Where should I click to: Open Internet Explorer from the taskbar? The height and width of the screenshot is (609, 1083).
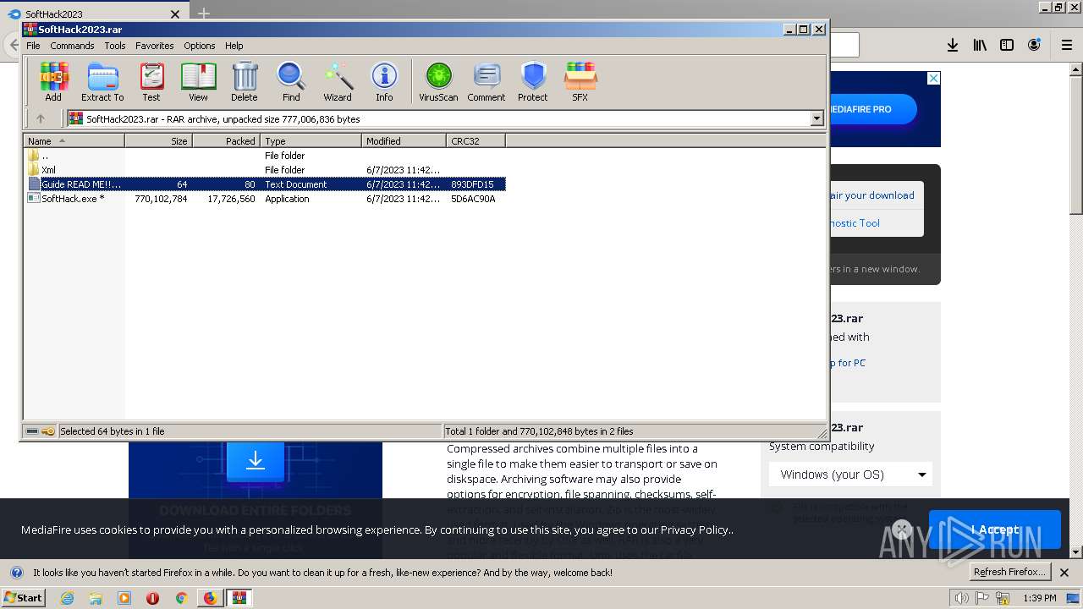tap(68, 598)
